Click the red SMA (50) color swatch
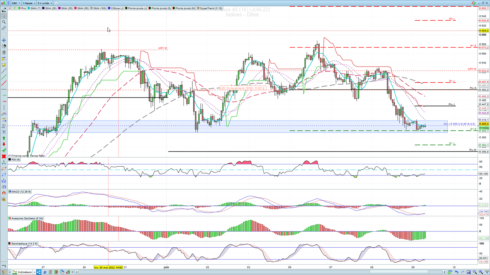 (76, 8)
